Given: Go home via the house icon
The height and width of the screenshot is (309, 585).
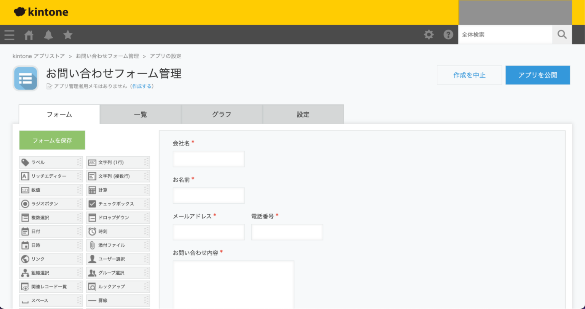Looking at the screenshot, I should pos(29,35).
